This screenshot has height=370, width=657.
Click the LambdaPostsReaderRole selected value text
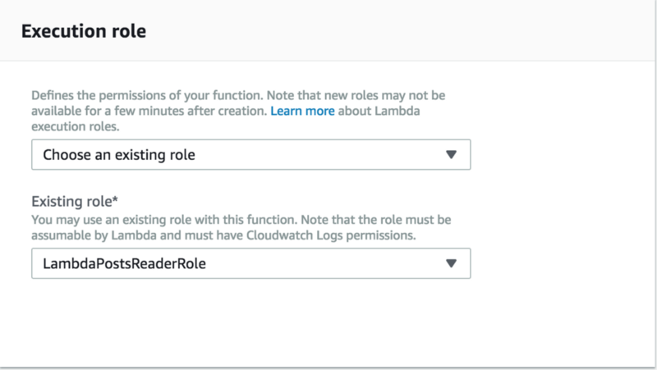click(x=125, y=263)
